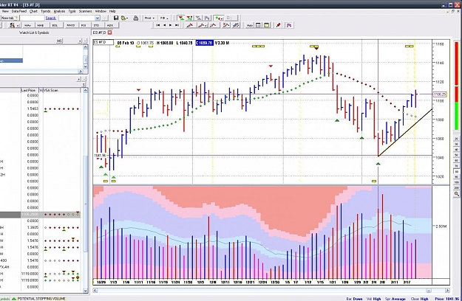Jump to the first bar playback button

click(x=158, y=26)
